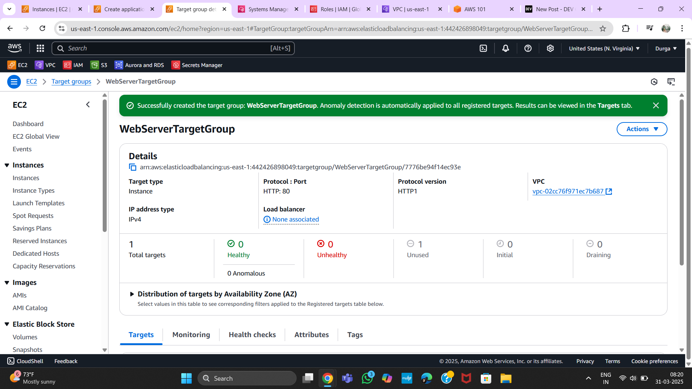
Task: Click the browser address bar
Action: tap(332, 28)
